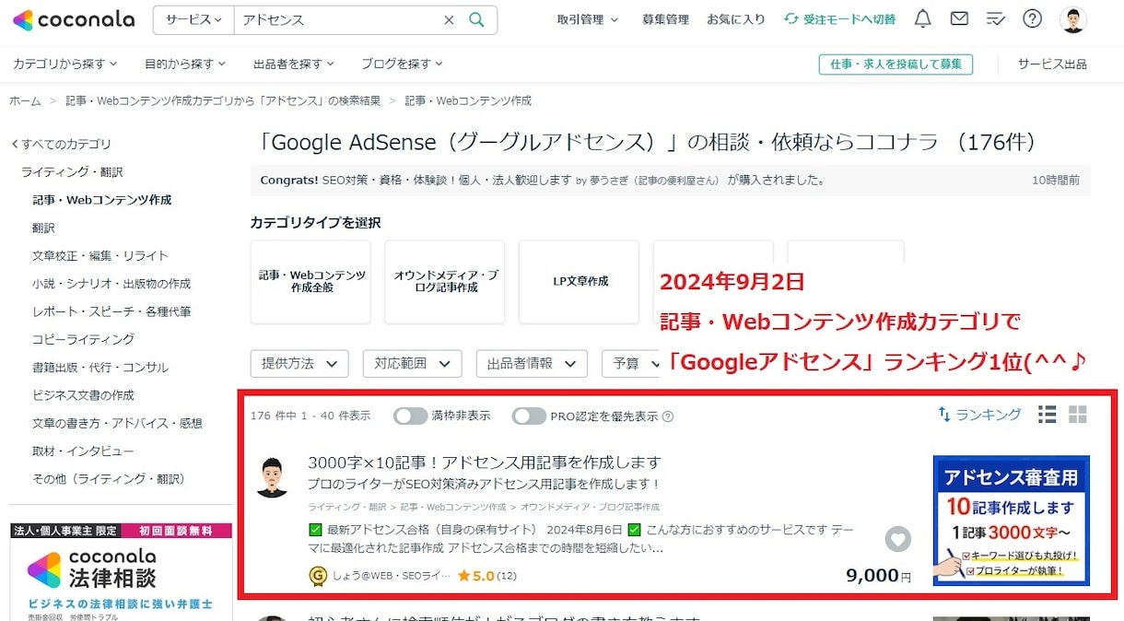This screenshot has width=1124, height=621.
Task: Open 予算 filter dropdown
Action: tap(631, 364)
